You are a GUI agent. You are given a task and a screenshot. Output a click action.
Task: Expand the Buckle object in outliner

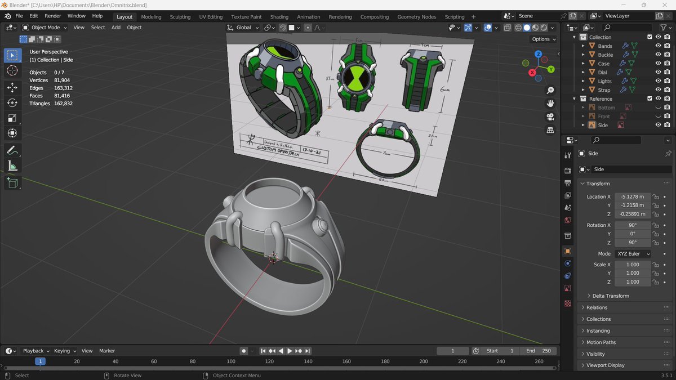[583, 55]
